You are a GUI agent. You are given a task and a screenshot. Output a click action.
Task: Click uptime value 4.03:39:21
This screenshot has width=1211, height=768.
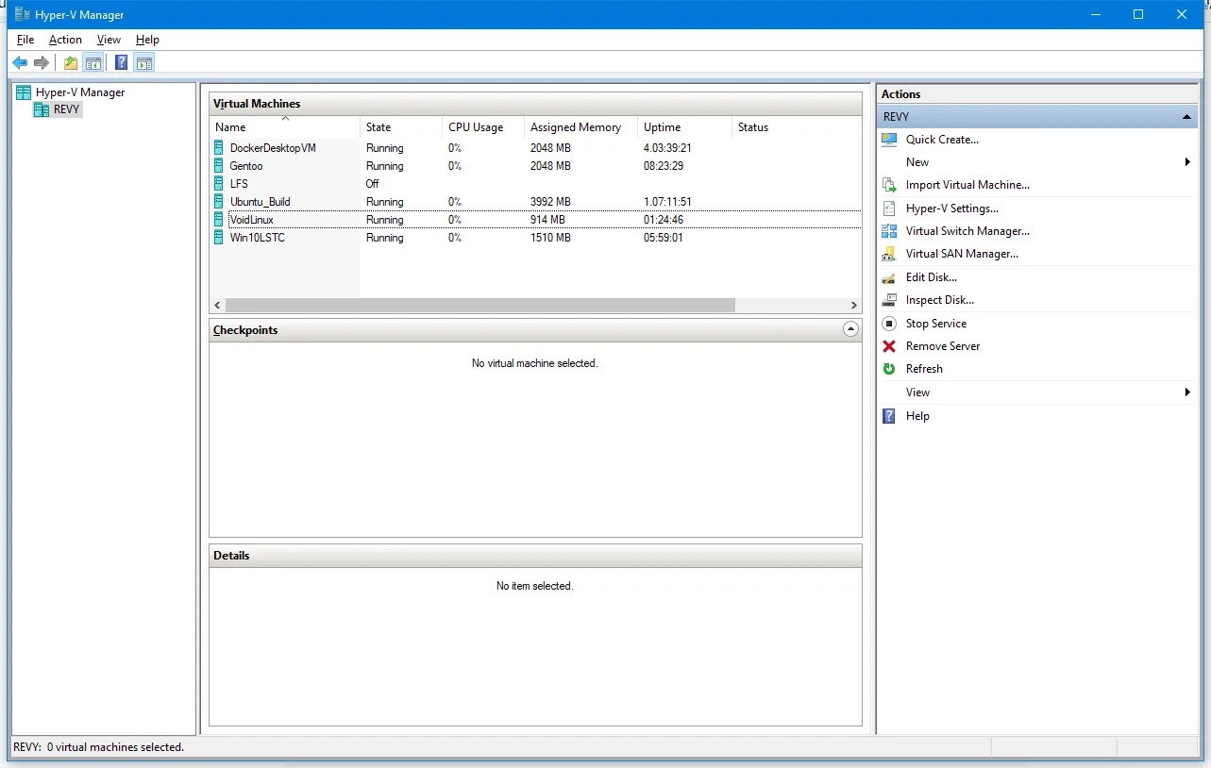click(x=667, y=148)
